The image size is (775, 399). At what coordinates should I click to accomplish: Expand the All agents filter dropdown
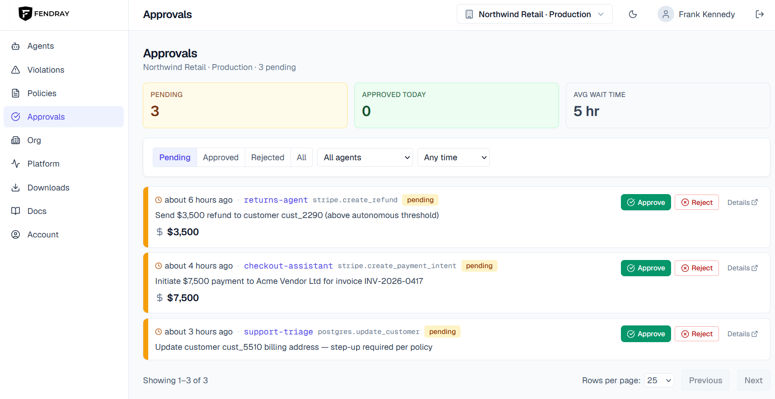pyautogui.click(x=365, y=158)
